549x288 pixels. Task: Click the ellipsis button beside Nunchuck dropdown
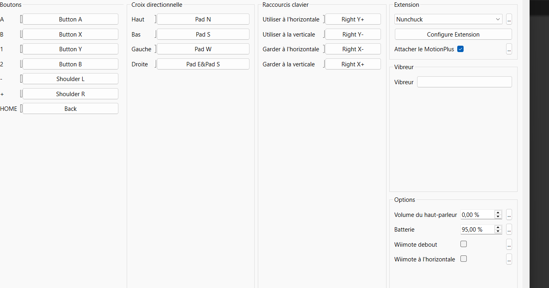(x=509, y=19)
